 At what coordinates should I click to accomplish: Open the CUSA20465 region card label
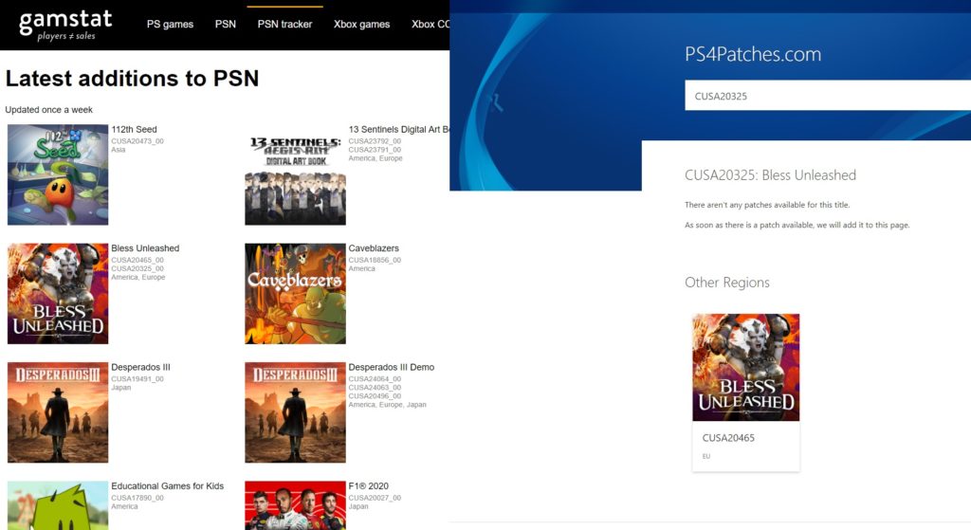tap(728, 438)
